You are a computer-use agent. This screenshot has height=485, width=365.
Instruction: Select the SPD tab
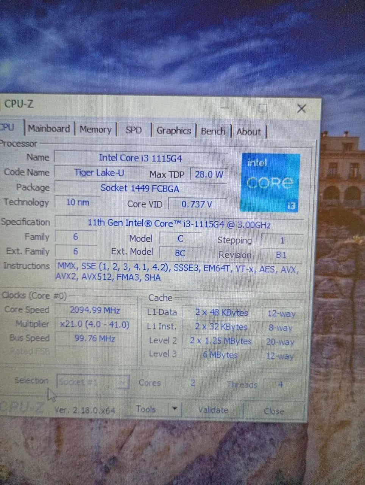(x=133, y=130)
